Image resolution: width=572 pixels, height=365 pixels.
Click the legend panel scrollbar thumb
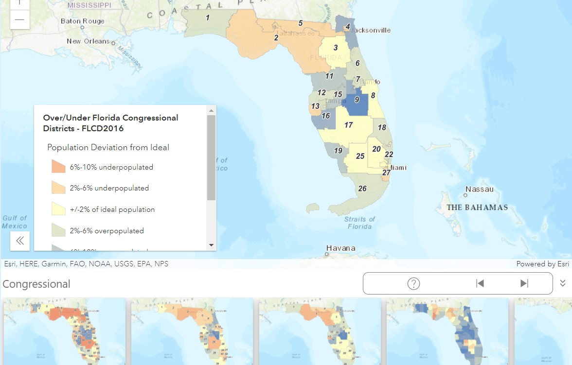[211, 157]
